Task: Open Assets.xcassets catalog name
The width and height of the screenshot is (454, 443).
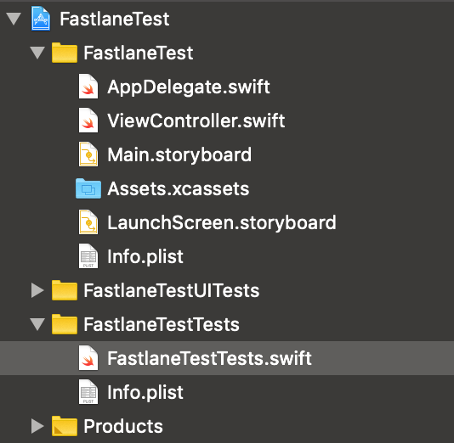Action: 178,188
